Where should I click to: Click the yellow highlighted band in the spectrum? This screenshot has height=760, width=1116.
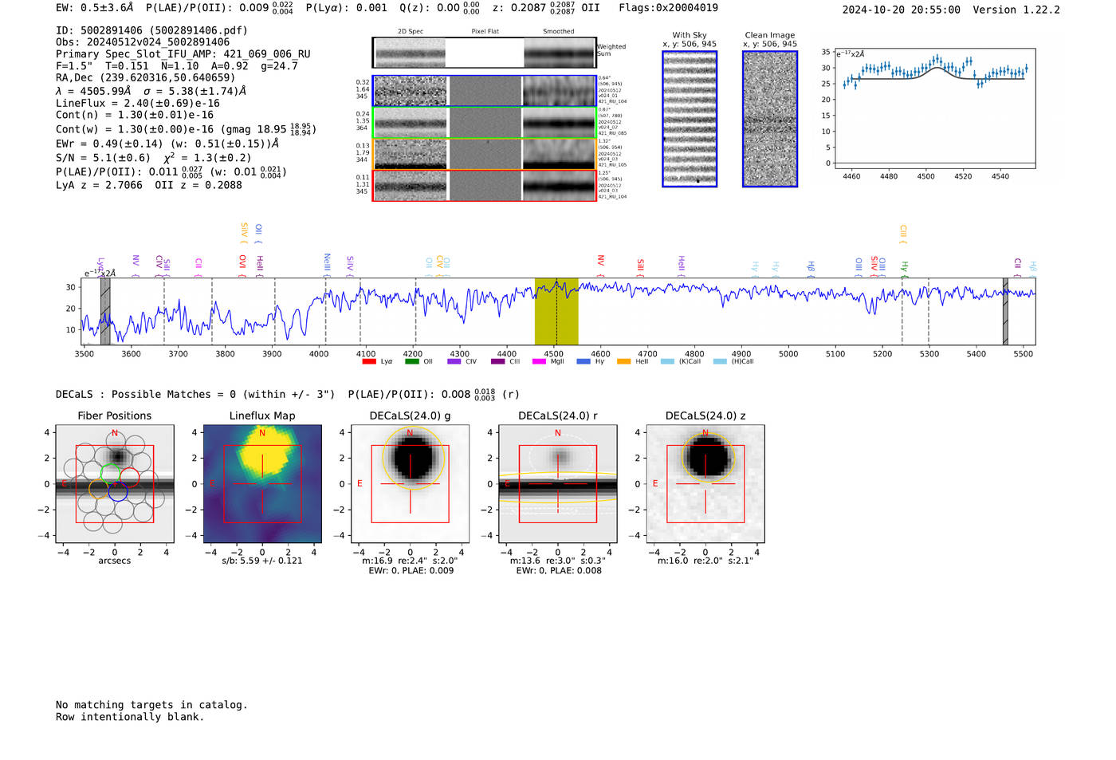(556, 312)
